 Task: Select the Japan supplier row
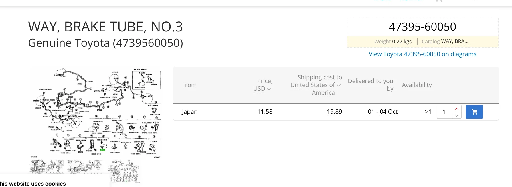click(x=336, y=112)
